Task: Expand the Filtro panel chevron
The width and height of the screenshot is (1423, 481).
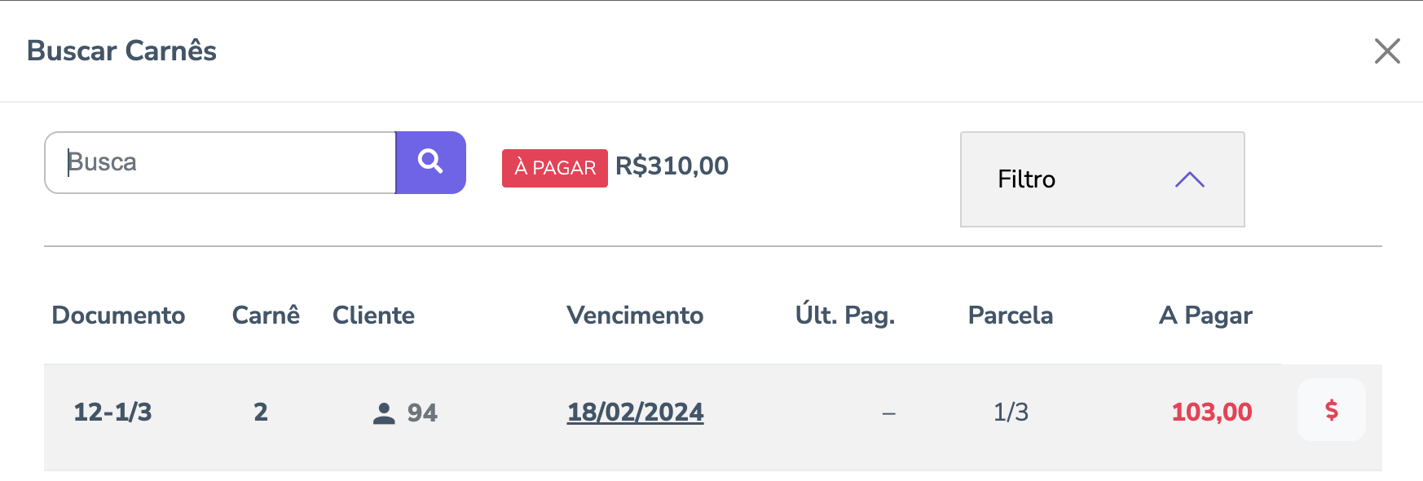Action: pyautogui.click(x=1189, y=179)
